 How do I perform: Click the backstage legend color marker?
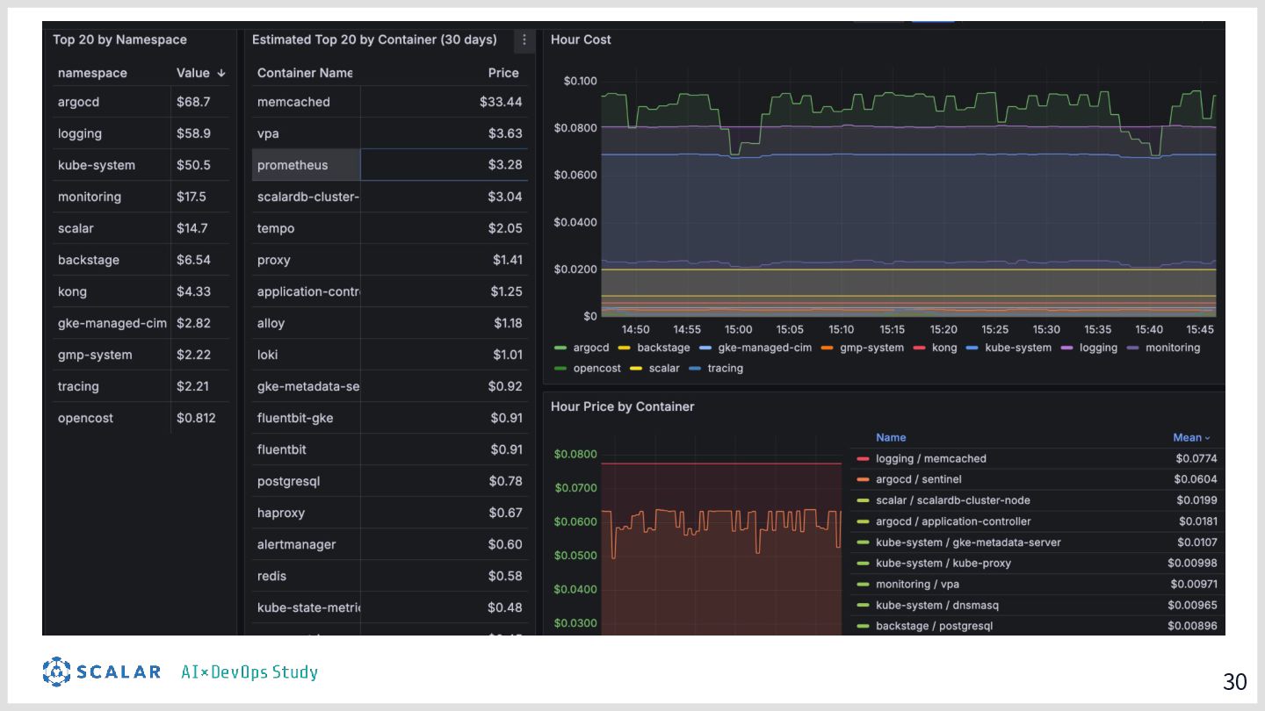point(625,348)
